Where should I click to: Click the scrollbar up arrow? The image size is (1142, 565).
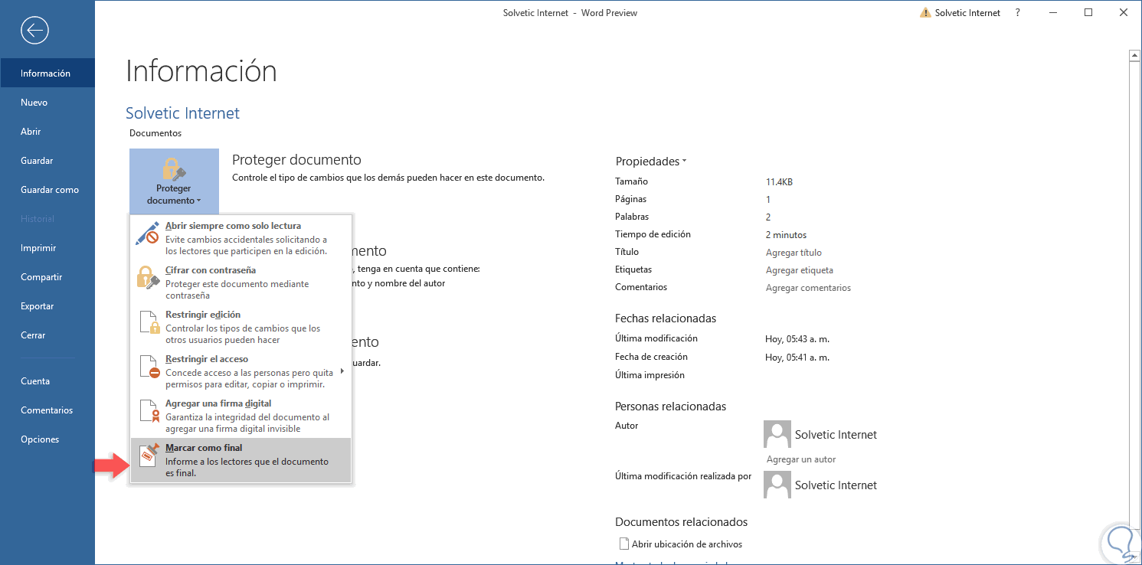pos(1135,55)
